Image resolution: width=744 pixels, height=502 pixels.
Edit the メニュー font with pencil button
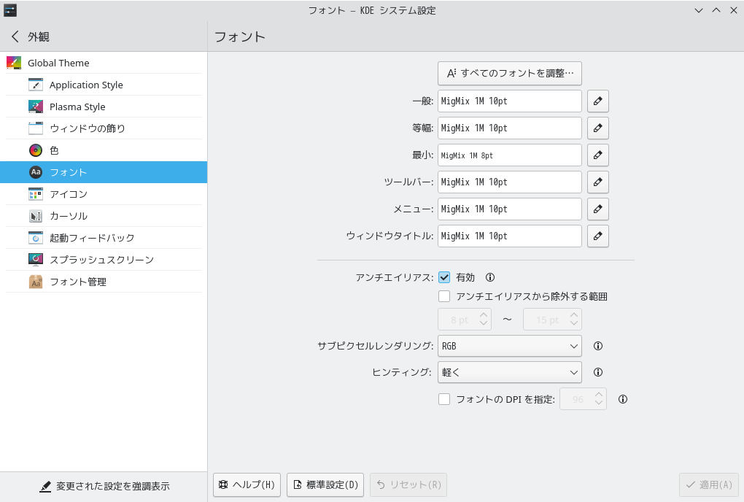click(x=598, y=209)
